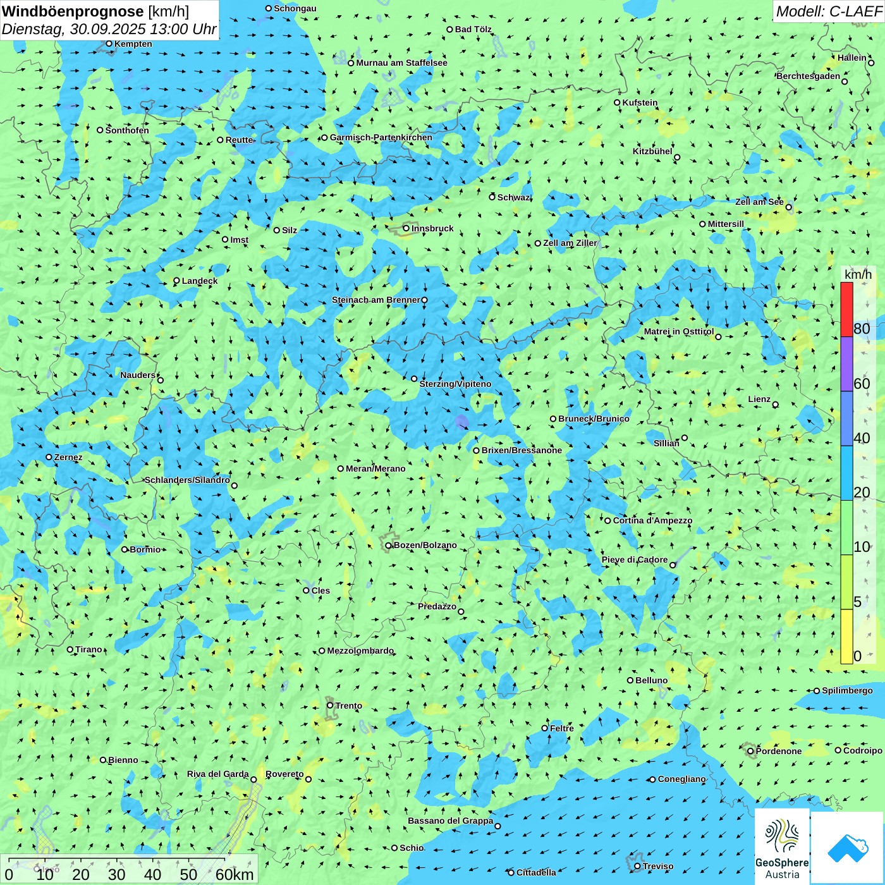
Task: Click the Rovereto label
Action: pos(284,774)
